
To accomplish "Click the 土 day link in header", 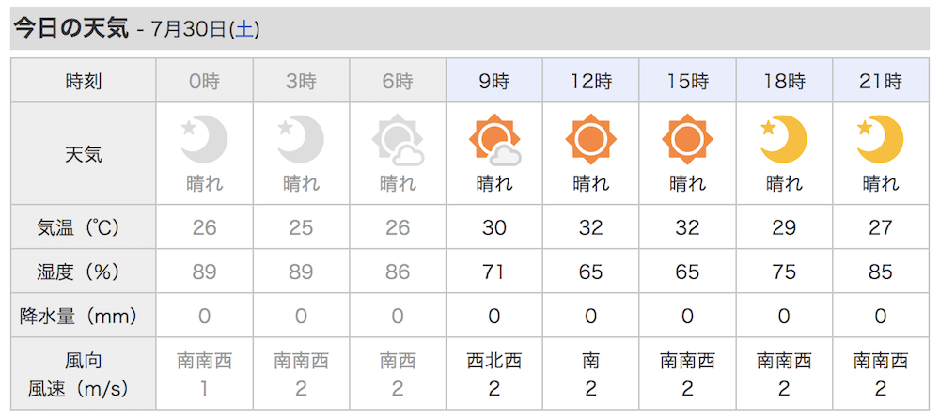I will point(247,29).
